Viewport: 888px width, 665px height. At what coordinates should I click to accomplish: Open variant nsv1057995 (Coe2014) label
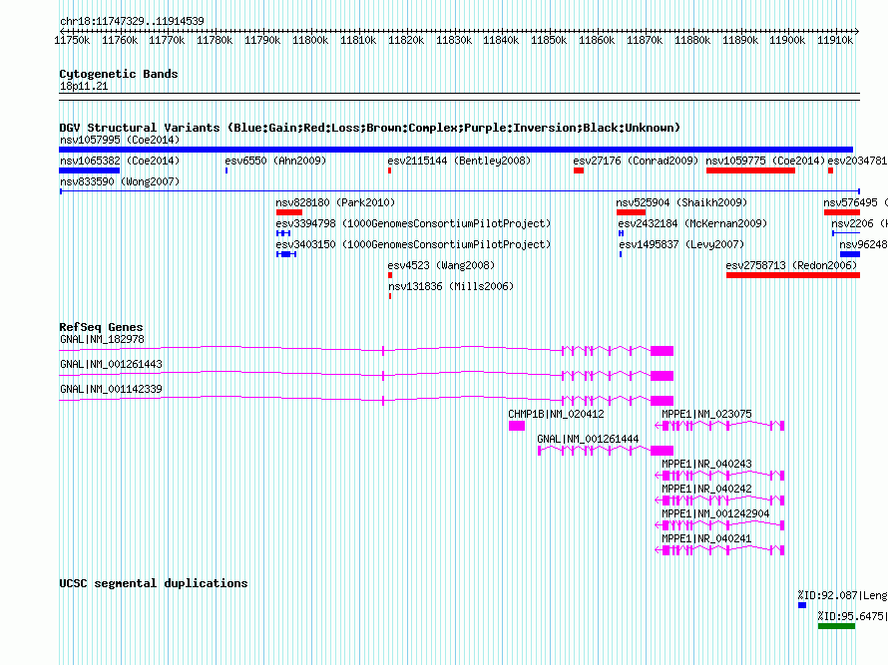pos(120,140)
